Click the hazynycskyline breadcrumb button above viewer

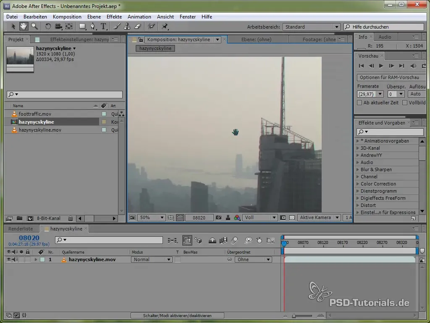155,48
